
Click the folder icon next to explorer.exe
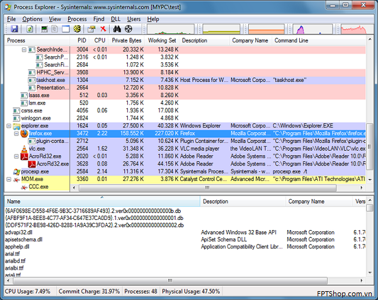pos(16,126)
